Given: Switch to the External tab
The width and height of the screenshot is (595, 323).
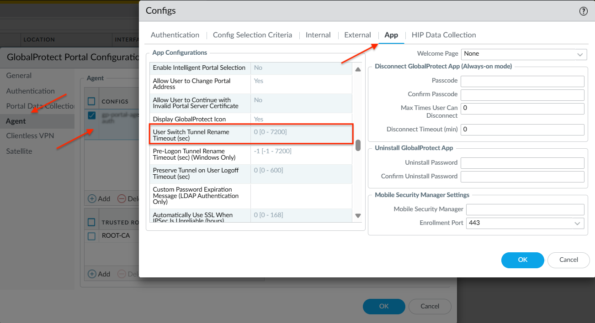Looking at the screenshot, I should click(x=357, y=35).
